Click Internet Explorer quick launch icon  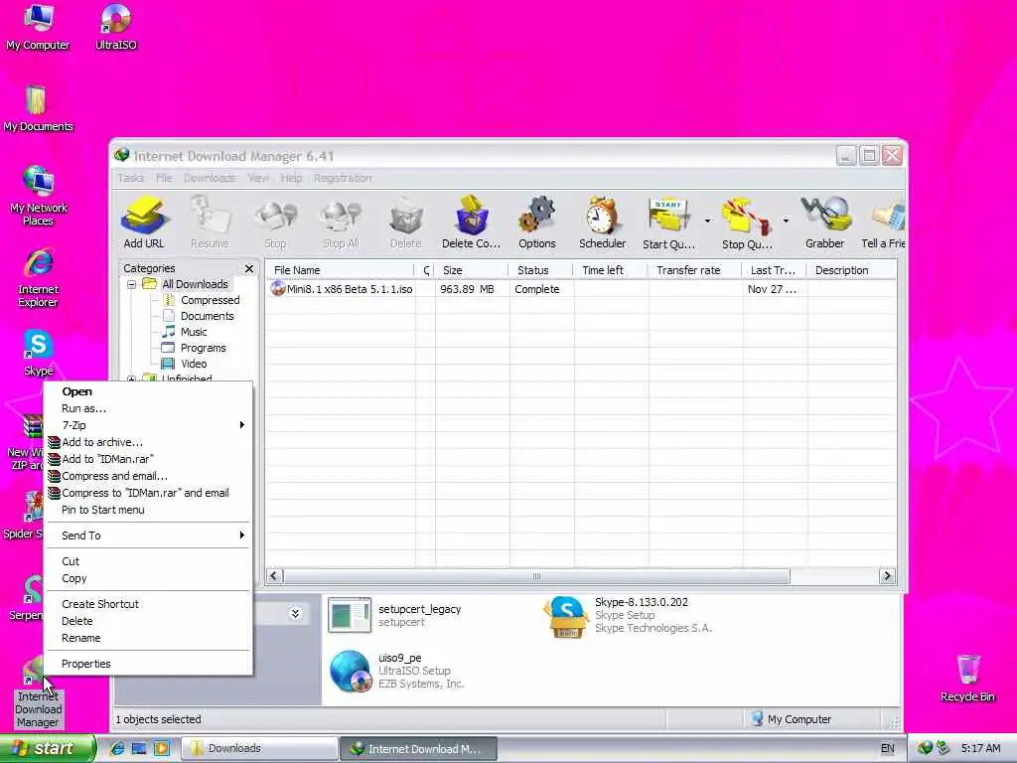[x=117, y=748]
